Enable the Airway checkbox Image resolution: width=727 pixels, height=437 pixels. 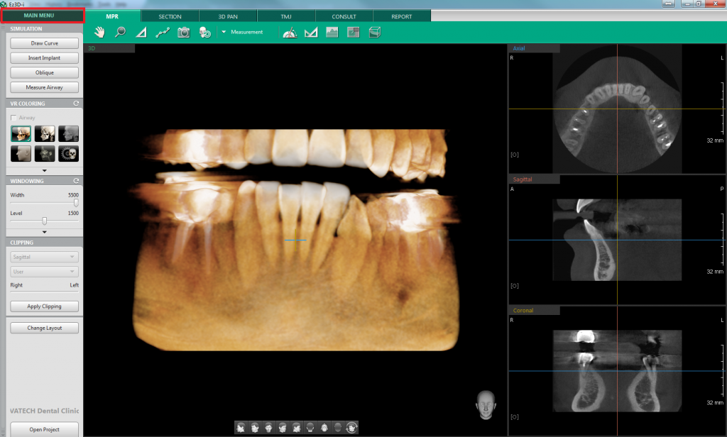pyautogui.click(x=13, y=118)
